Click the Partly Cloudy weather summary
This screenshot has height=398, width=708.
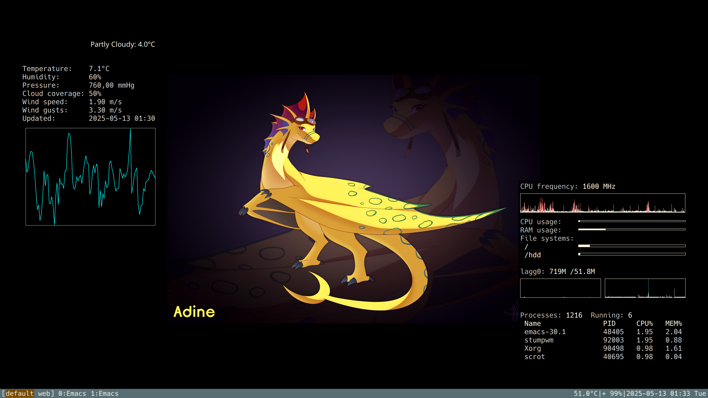pos(123,44)
